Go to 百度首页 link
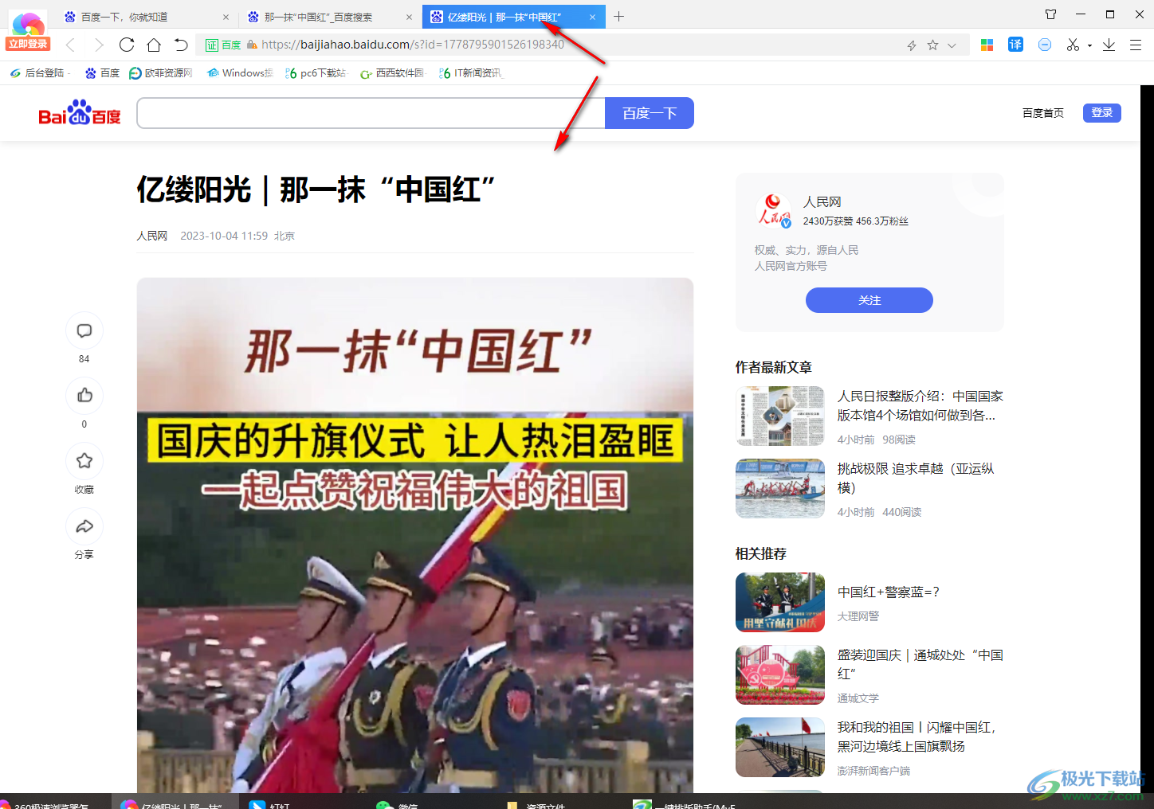 coord(1042,113)
